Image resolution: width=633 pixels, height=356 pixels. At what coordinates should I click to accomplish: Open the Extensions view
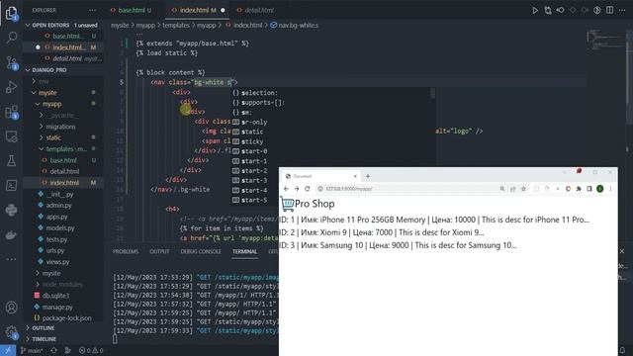pyautogui.click(x=11, y=112)
